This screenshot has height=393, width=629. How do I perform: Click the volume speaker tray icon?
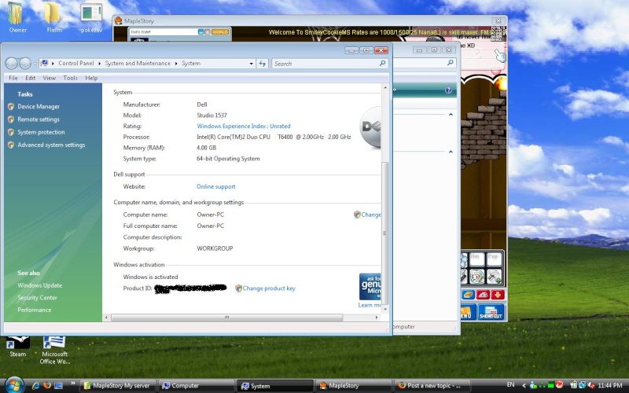point(592,385)
